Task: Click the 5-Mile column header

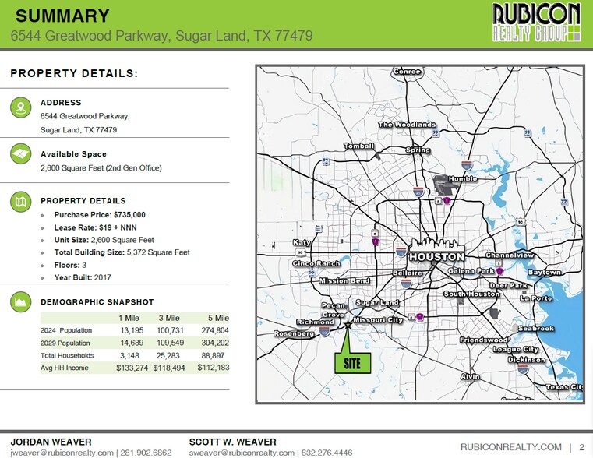Action: pyautogui.click(x=217, y=318)
